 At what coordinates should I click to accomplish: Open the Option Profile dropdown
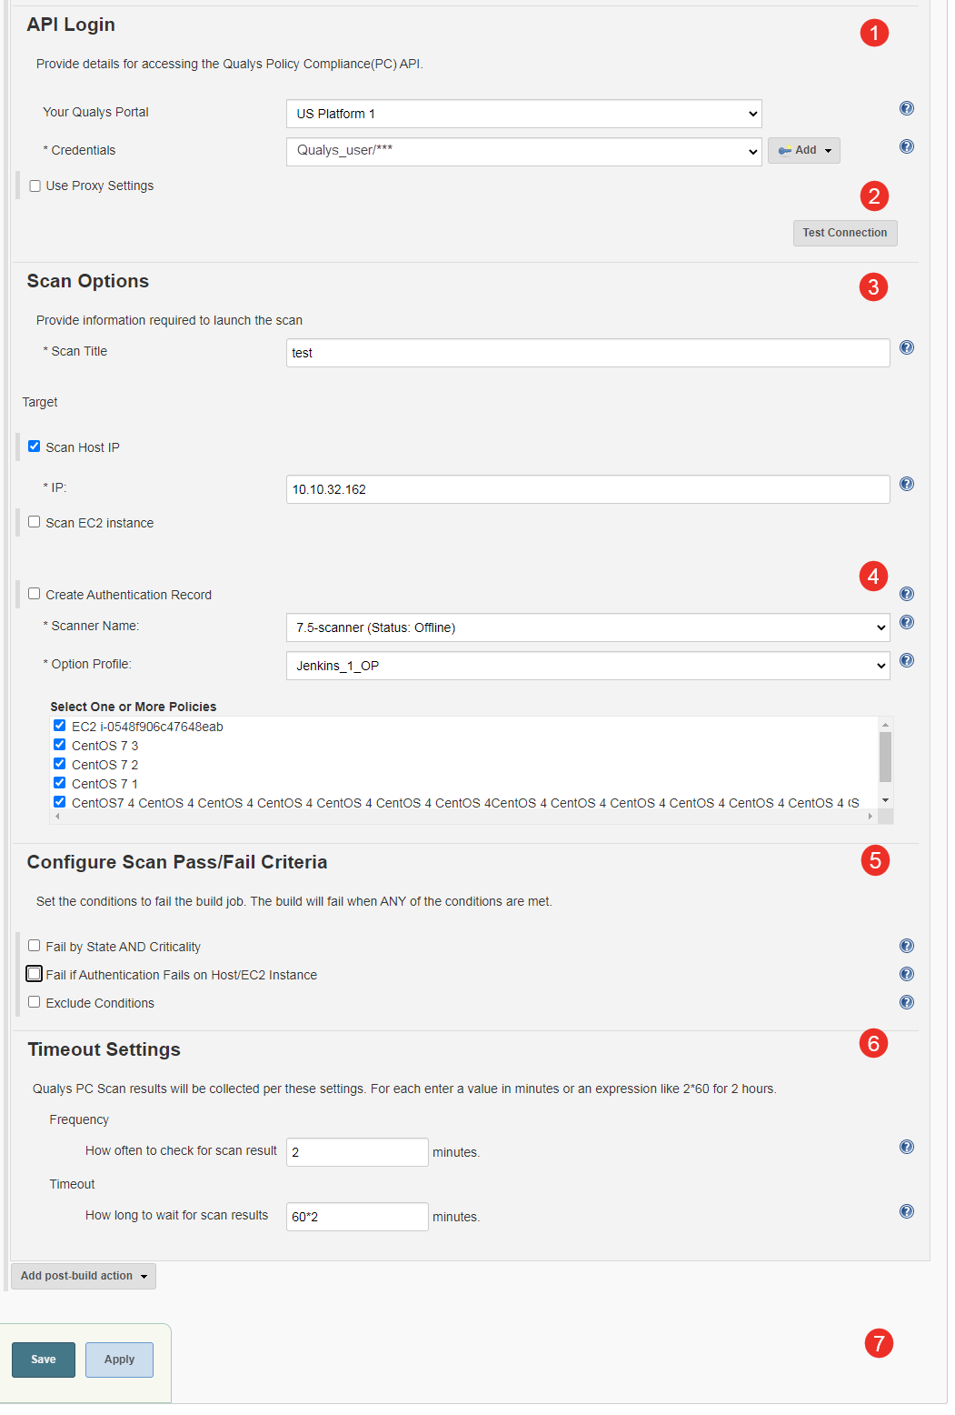coord(588,666)
